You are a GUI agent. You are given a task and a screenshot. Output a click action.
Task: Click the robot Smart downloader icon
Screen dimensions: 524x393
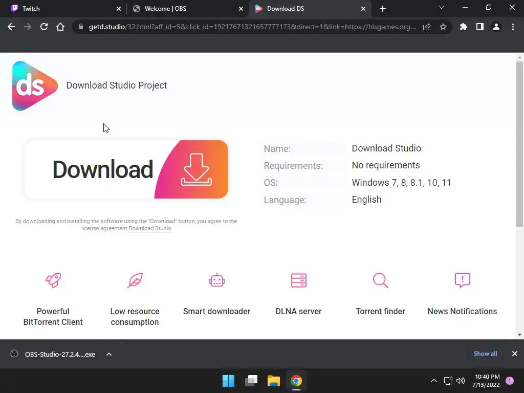[x=217, y=280]
